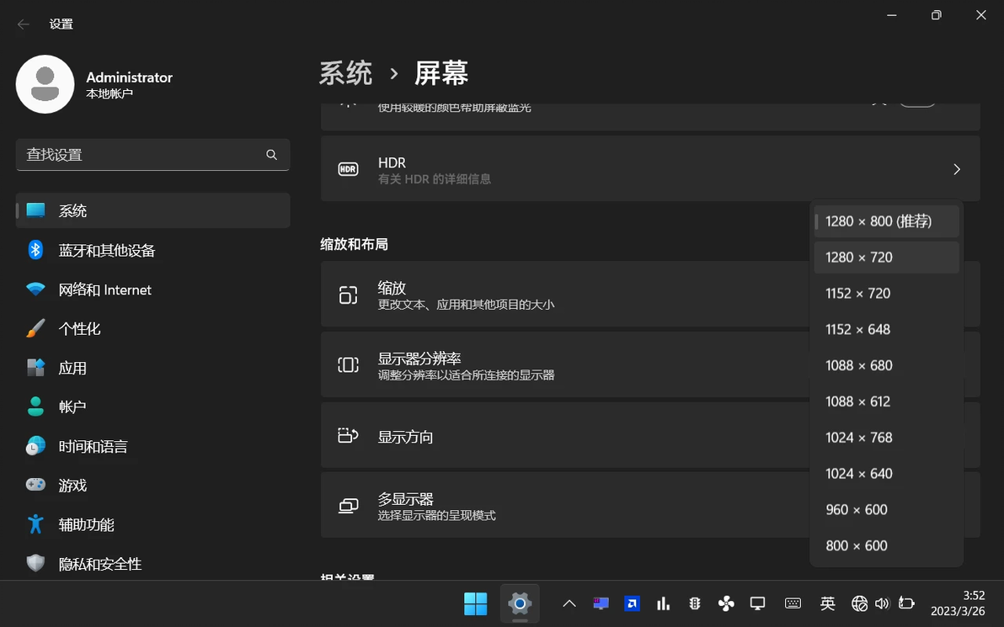The width and height of the screenshot is (1004, 627).
Task: Open the AMD software tray icon
Action: click(632, 603)
